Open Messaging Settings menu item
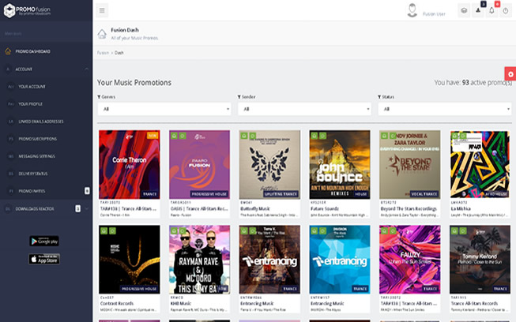This screenshot has width=516, height=322. (46, 156)
